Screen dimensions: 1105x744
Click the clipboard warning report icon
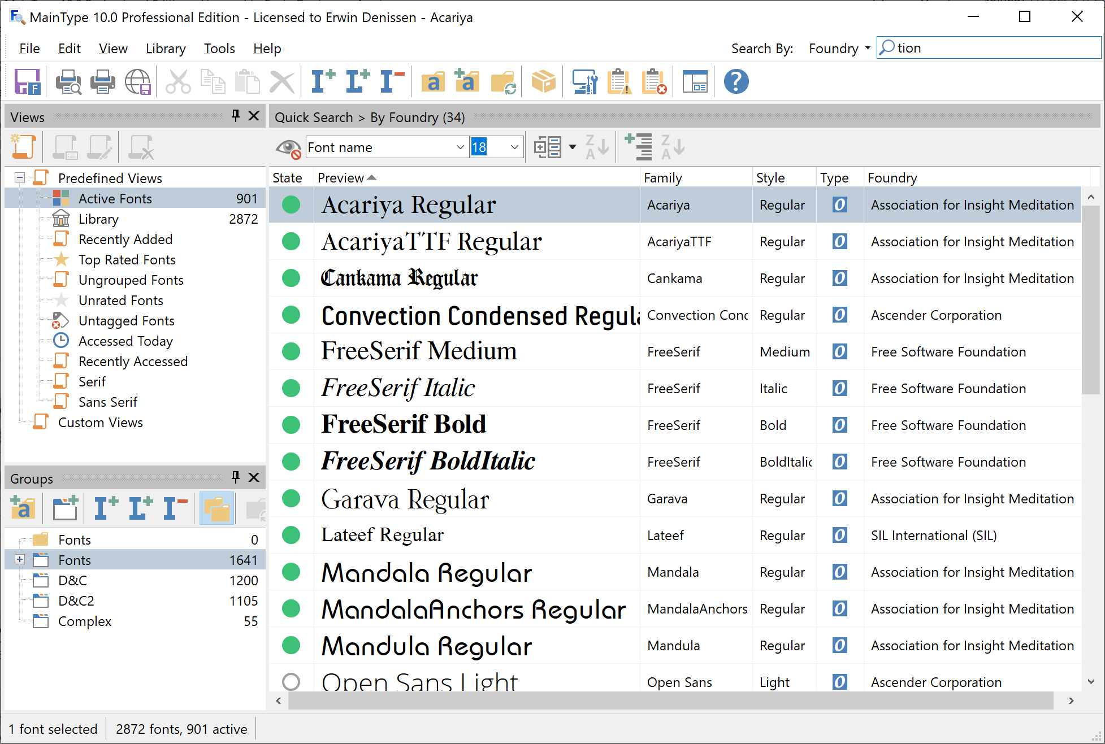point(619,82)
